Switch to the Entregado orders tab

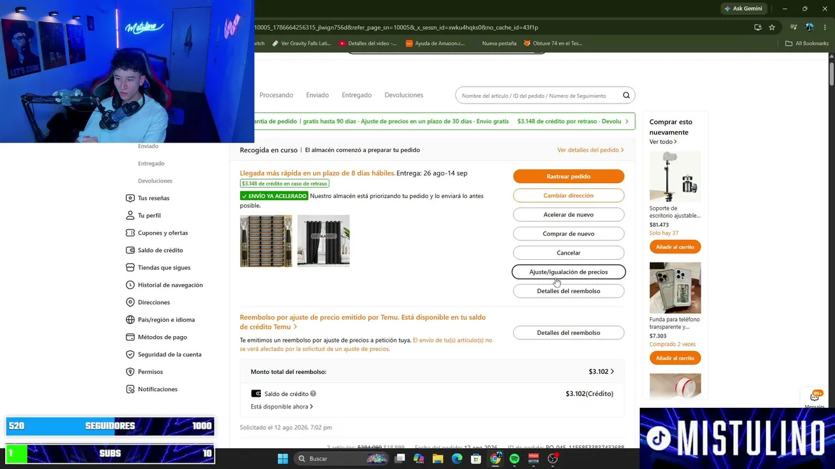coord(356,95)
